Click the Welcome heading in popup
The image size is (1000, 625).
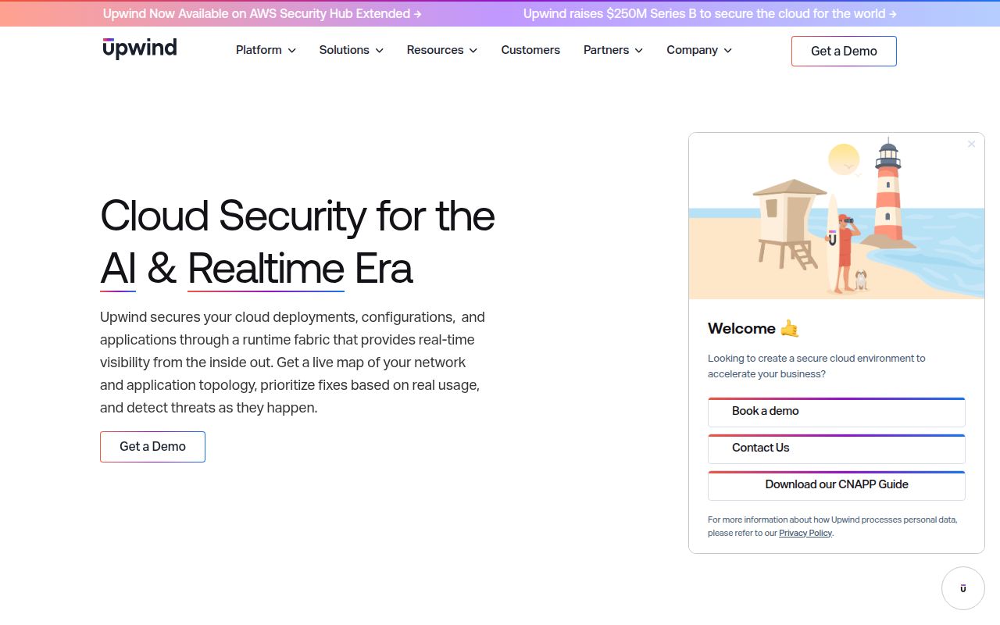tap(754, 328)
